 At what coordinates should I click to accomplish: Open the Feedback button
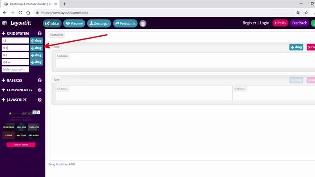(300, 23)
